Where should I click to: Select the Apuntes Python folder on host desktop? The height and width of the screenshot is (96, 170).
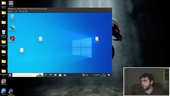3,5
